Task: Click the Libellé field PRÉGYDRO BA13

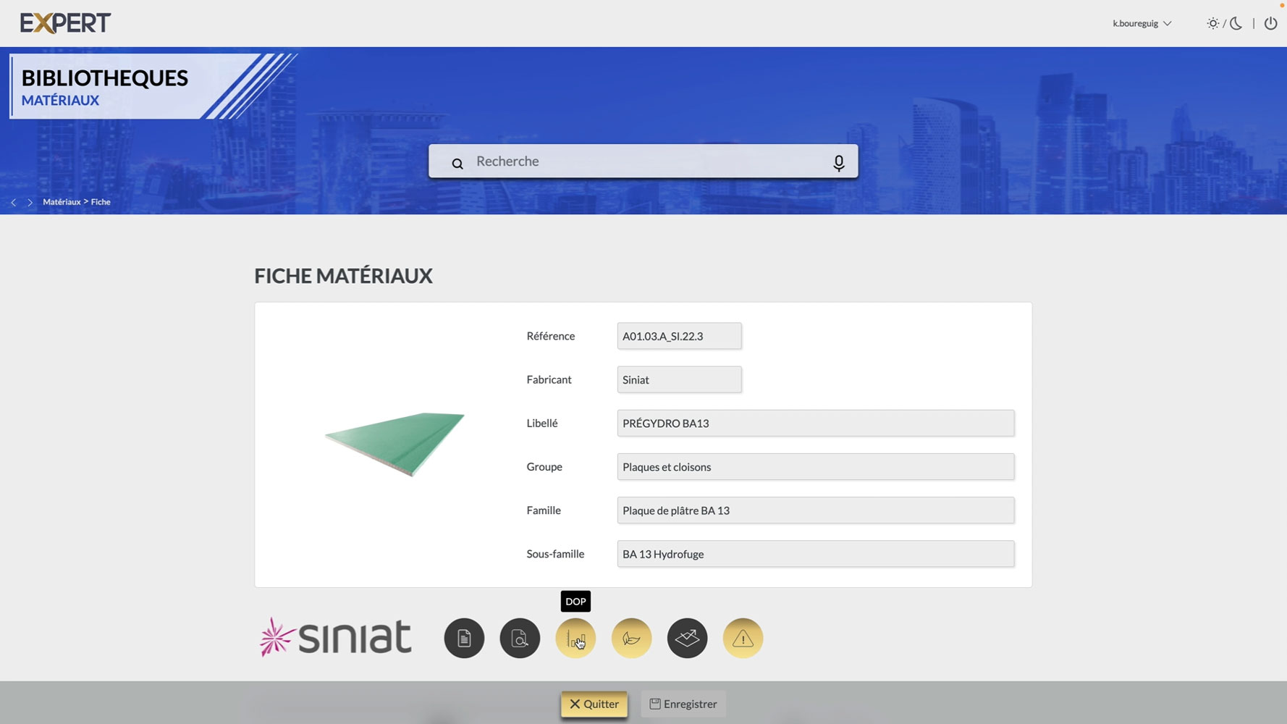Action: coord(816,423)
